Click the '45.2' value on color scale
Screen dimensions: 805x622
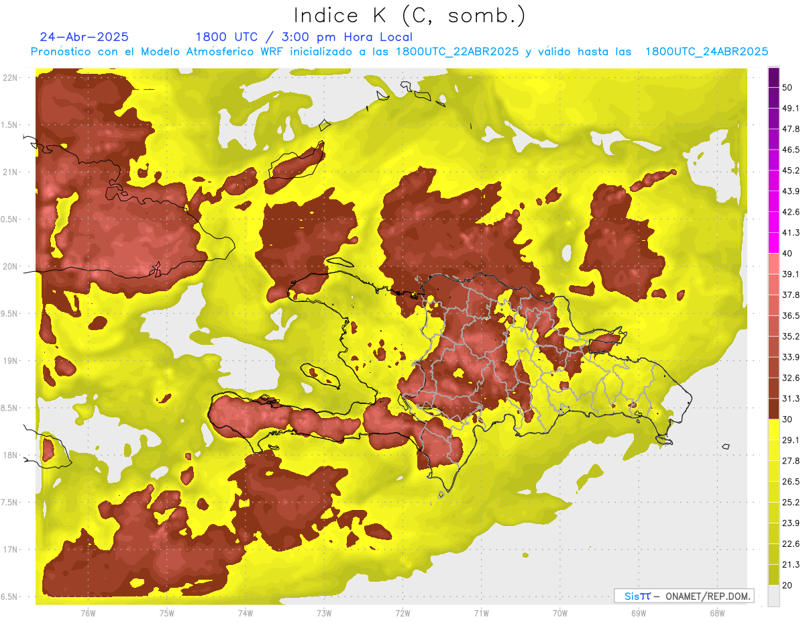pyautogui.click(x=791, y=170)
